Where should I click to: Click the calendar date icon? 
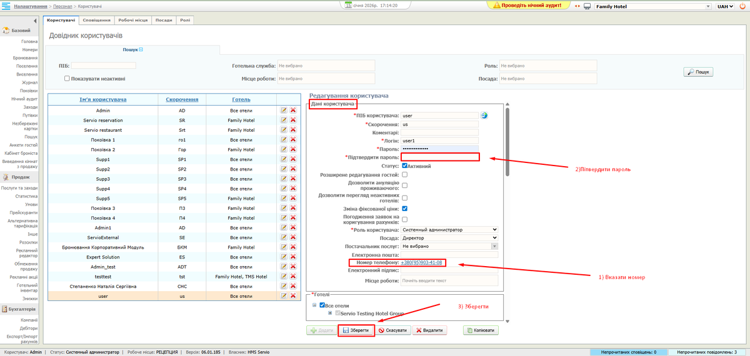[x=348, y=5]
